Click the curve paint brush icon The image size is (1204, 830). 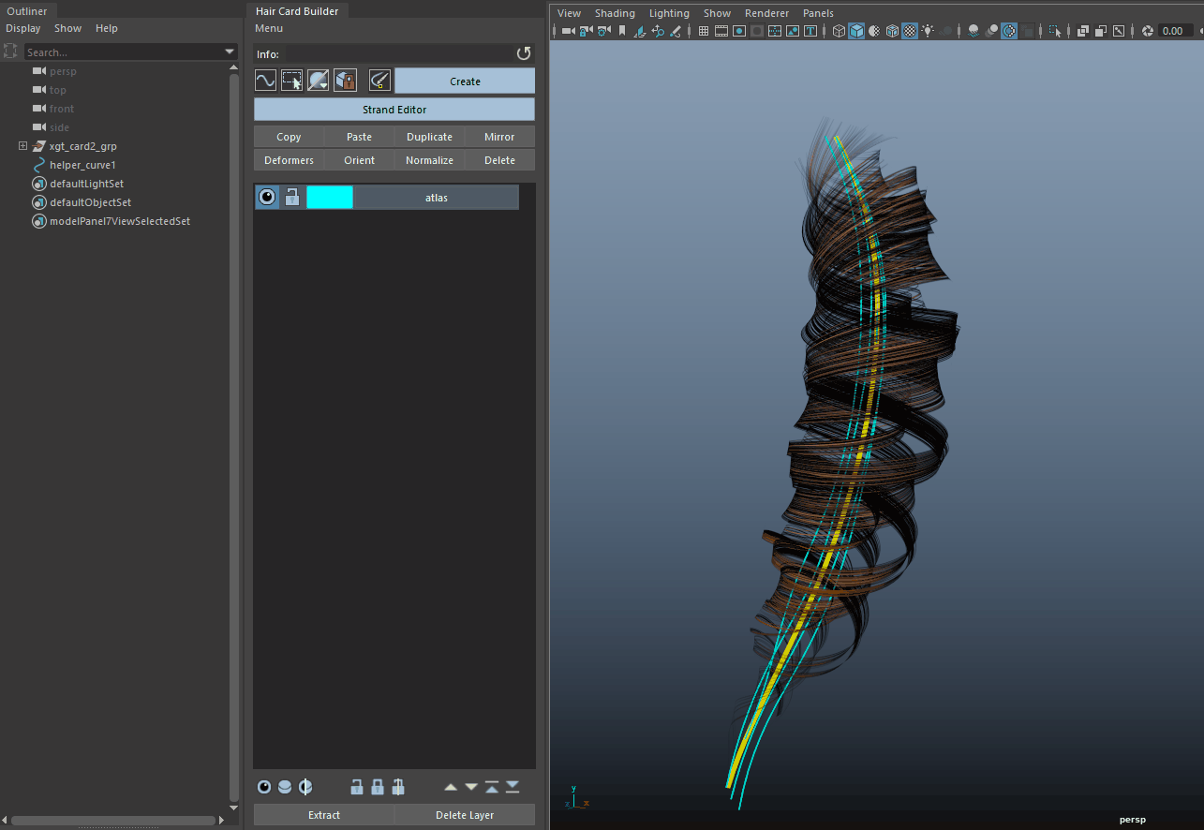379,81
